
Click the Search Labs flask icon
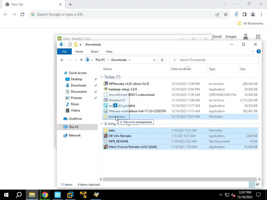(246, 36)
